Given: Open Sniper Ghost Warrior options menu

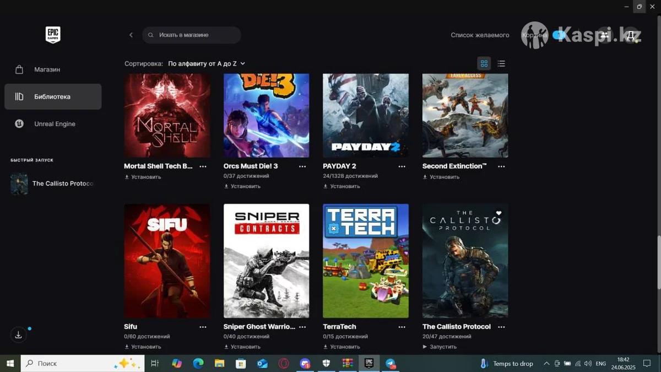Looking at the screenshot, I should [x=302, y=327].
